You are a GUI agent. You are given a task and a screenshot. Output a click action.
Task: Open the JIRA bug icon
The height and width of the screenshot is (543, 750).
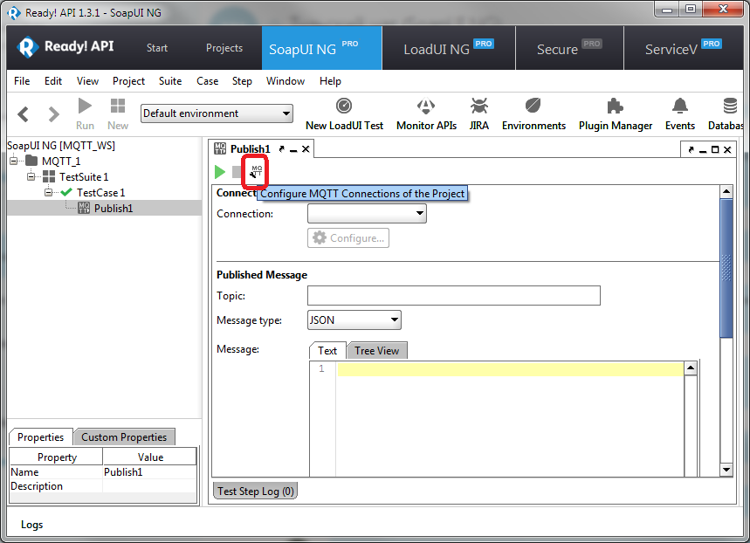point(478,114)
